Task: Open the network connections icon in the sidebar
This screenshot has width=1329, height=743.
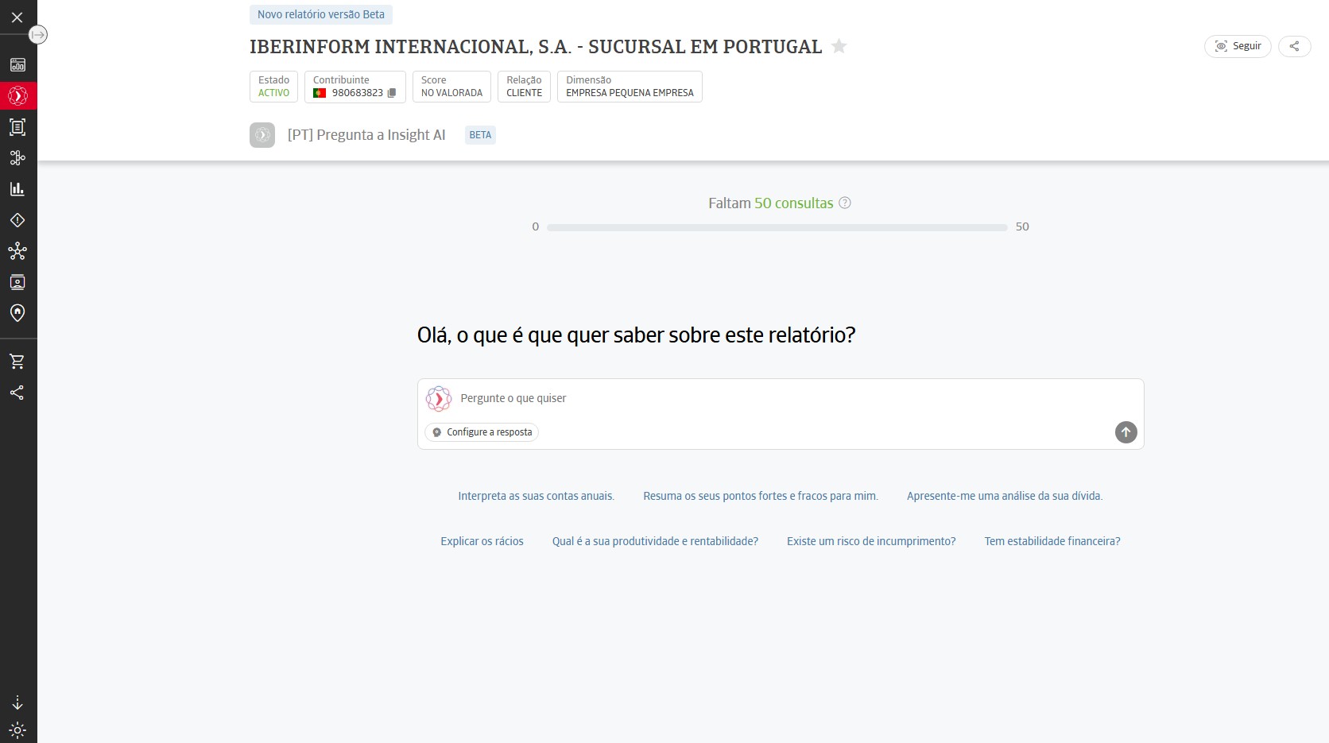Action: tap(17, 251)
